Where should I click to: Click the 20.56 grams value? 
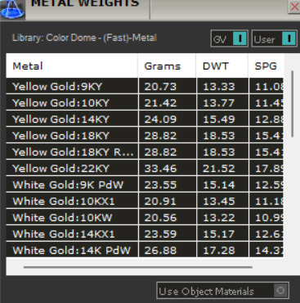pos(160,218)
